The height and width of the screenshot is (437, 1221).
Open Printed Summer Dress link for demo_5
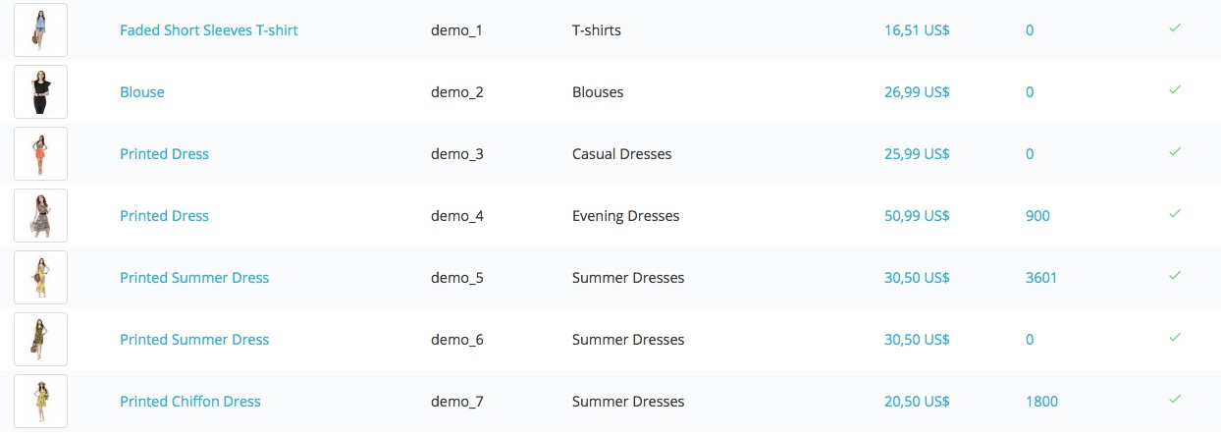pos(194,278)
